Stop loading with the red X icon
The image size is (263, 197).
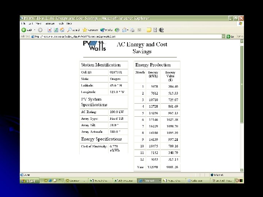49,30
